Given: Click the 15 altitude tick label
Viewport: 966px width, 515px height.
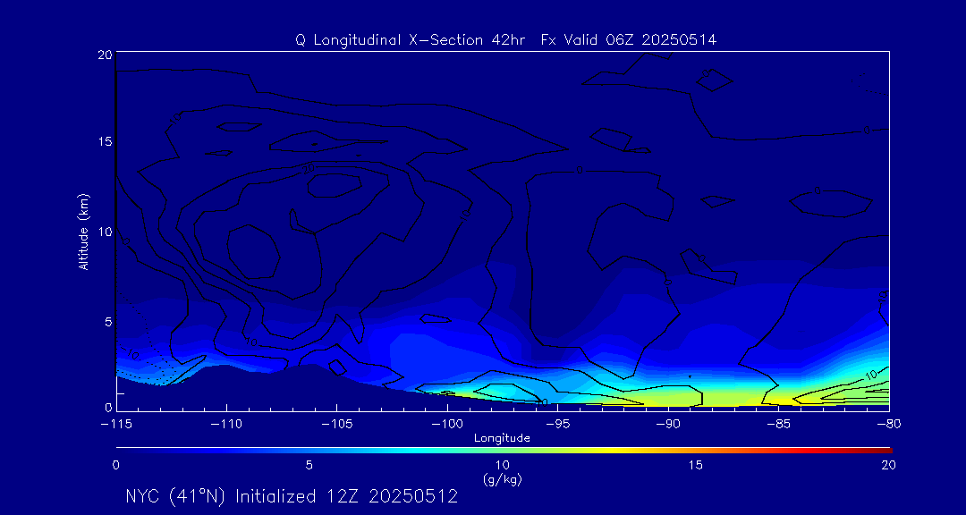Looking at the screenshot, I should click(104, 141).
